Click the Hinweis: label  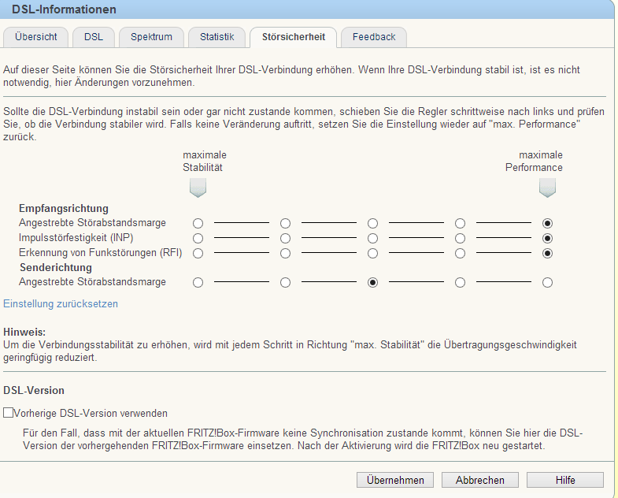pos(24,333)
